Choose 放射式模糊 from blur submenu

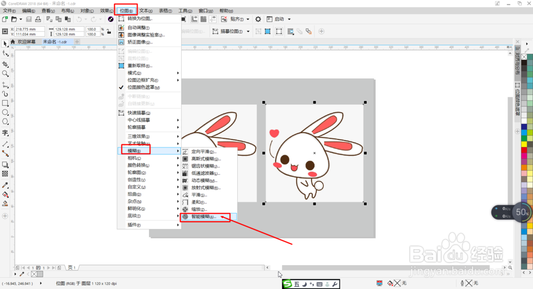209,188
